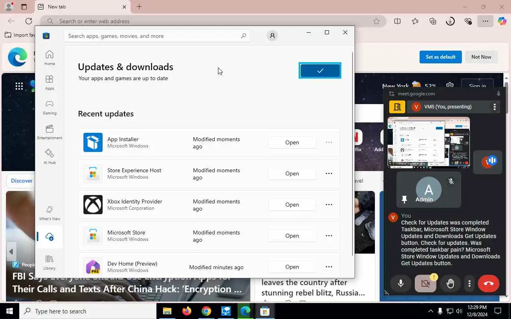Select the Discover tab on MSN
This screenshot has height=319, width=511.
point(22,181)
